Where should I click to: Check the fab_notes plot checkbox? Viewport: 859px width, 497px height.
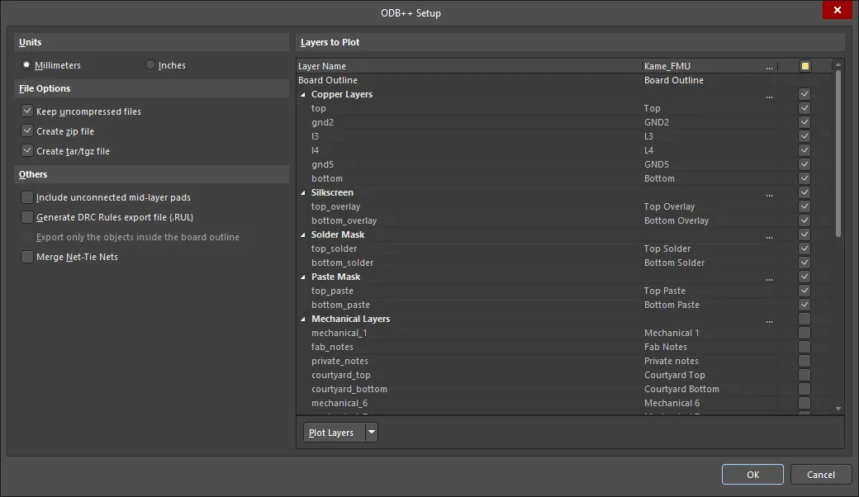[804, 347]
